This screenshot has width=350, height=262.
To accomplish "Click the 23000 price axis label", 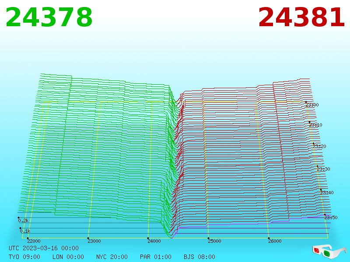I will click(94, 241).
